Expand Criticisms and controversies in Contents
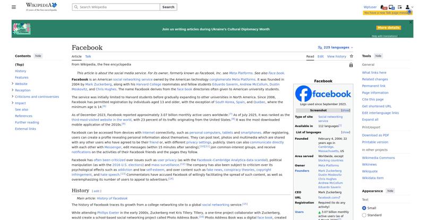Viewport: 425px width, 220px height. 12,96
